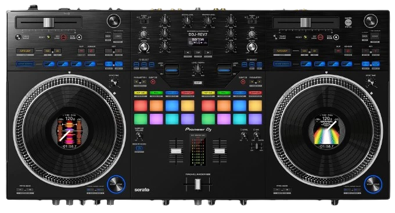Screen dimensions: 395x213
Task: Click left deck AUTO LOOP button
Action: point(25,51)
